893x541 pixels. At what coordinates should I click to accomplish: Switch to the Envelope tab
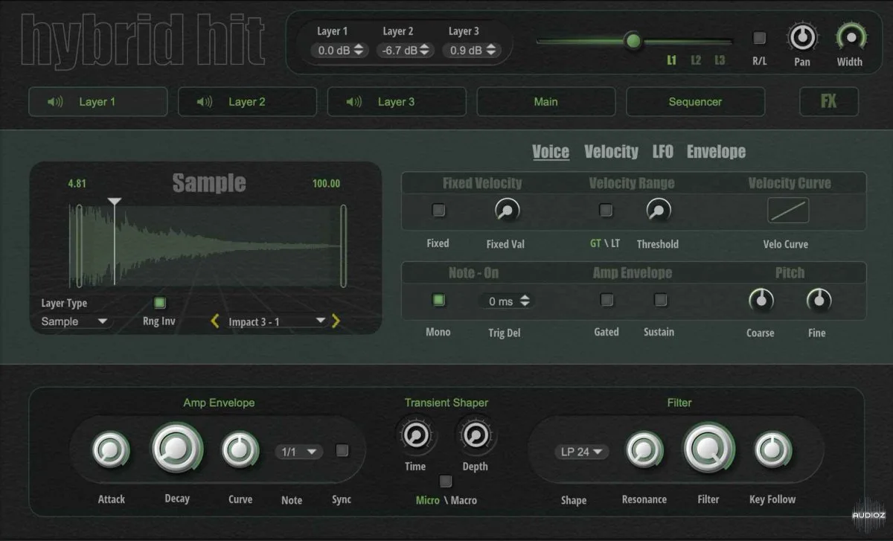716,152
